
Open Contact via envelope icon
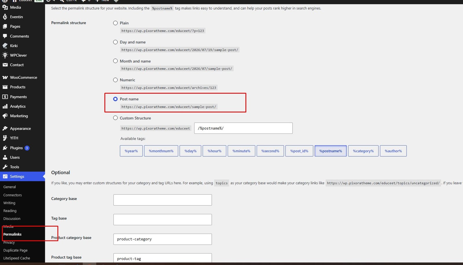[x=5, y=65]
